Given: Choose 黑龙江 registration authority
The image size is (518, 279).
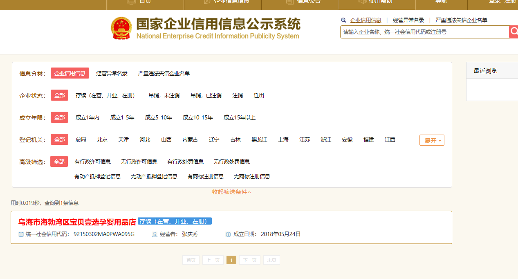Looking at the screenshot, I should [x=259, y=139].
